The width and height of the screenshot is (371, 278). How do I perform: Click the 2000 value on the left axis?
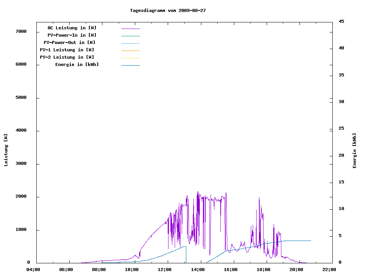(20, 197)
